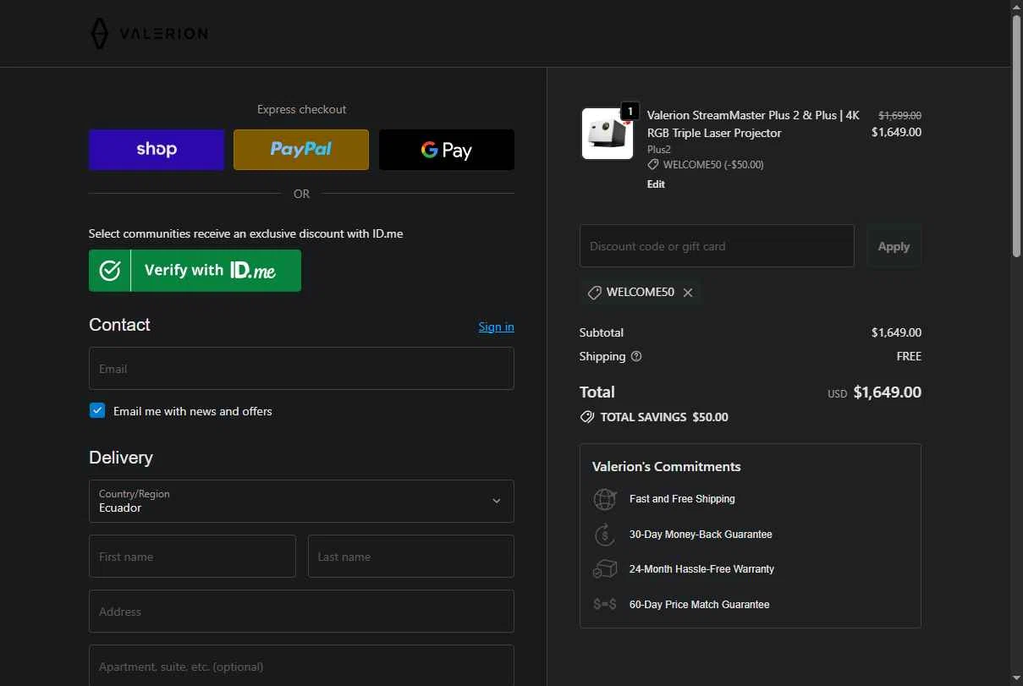Focus the Apartment, suite, etc. field
Viewport: 1023px width, 686px height.
coord(301,666)
